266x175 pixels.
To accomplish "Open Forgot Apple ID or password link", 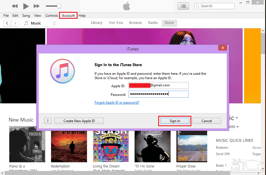I will click(117, 103).
